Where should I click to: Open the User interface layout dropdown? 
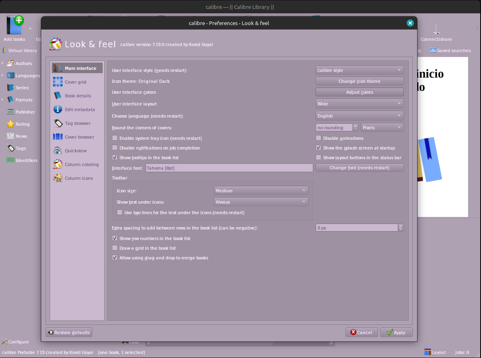pos(359,104)
